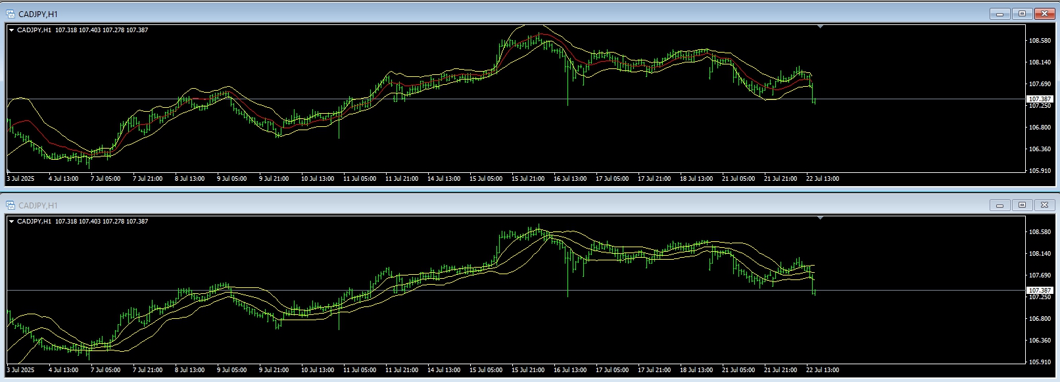Click the 9 Jul 21:00 label on upper time axis
This screenshot has width=1060, height=382.
[274, 179]
